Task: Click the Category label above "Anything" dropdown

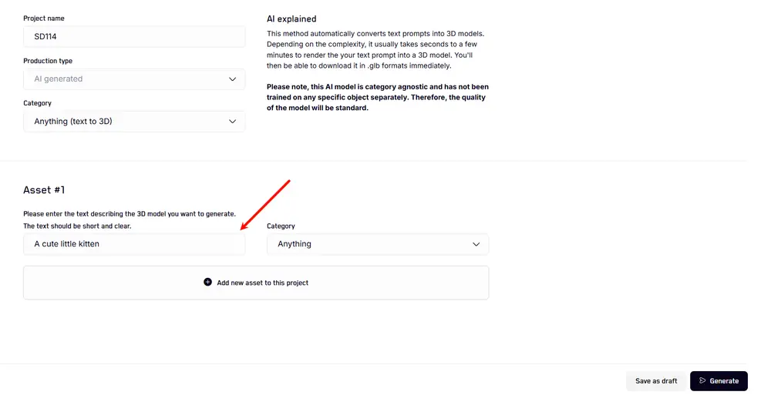Action: 281,226
